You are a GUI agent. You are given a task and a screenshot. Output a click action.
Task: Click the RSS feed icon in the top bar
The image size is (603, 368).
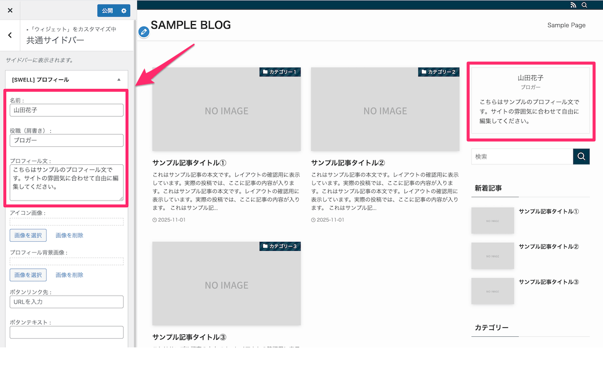coord(573,5)
